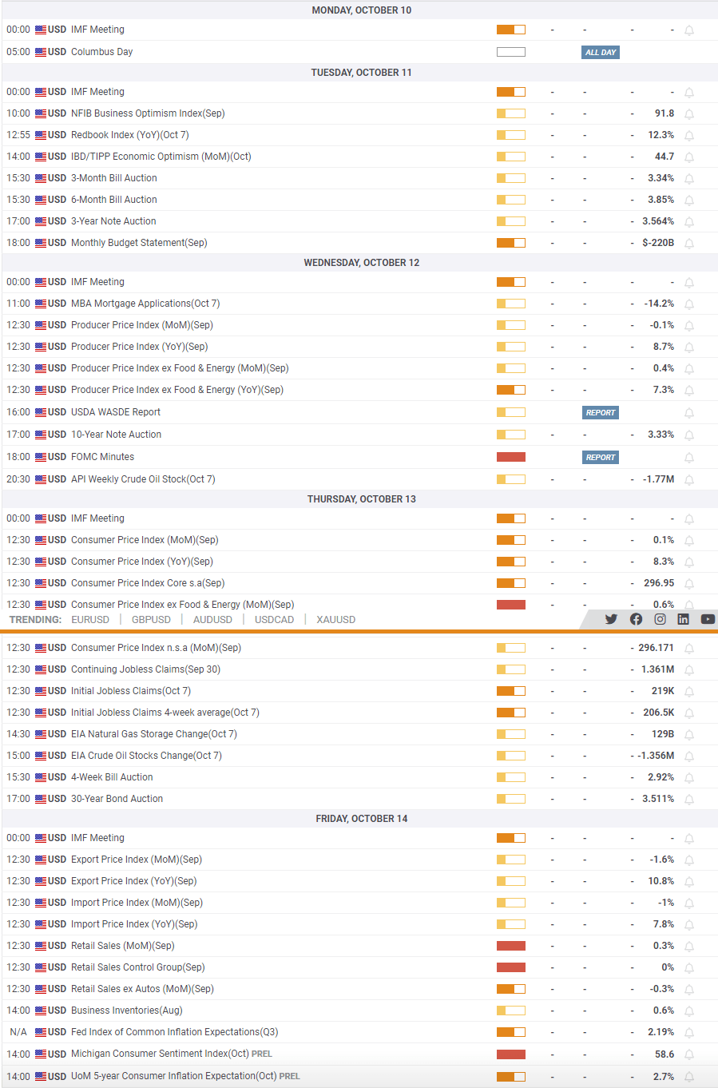Image resolution: width=718 pixels, height=1088 pixels.
Task: Click the ALL DAY badge for Columbus Day
Action: [601, 53]
